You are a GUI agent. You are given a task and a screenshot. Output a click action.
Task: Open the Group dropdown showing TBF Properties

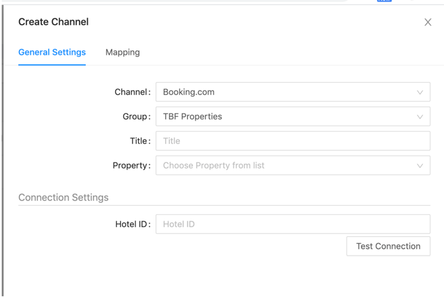click(x=293, y=116)
